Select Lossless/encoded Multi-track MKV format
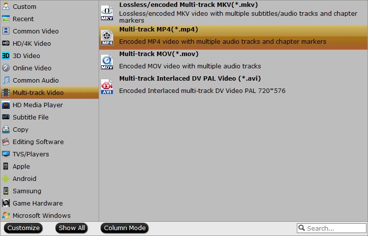Image resolution: width=368 pixels, height=236 pixels. [x=233, y=13]
